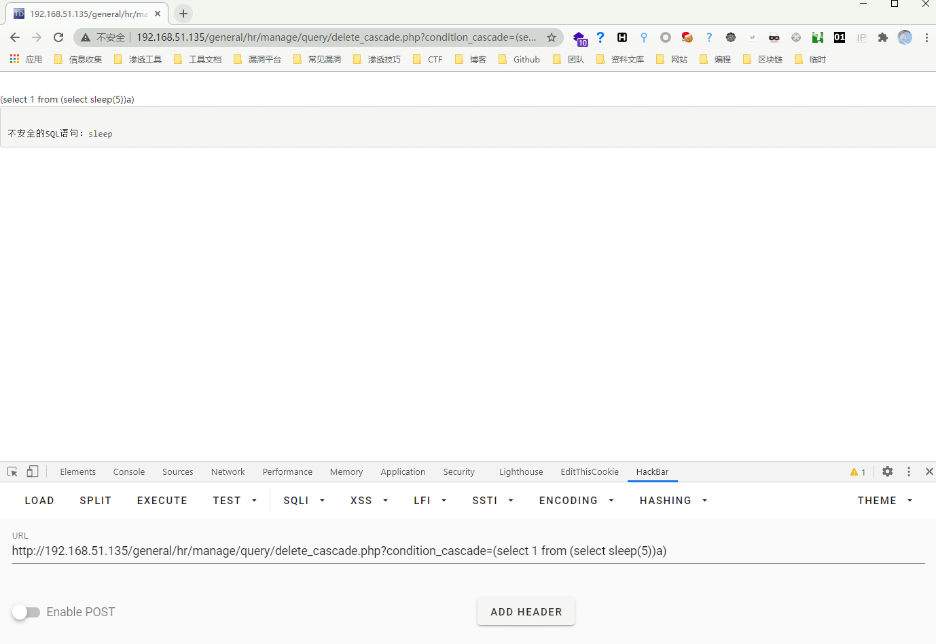936x644 pixels.
Task: Open the extensions puzzle icon
Action: (882, 37)
